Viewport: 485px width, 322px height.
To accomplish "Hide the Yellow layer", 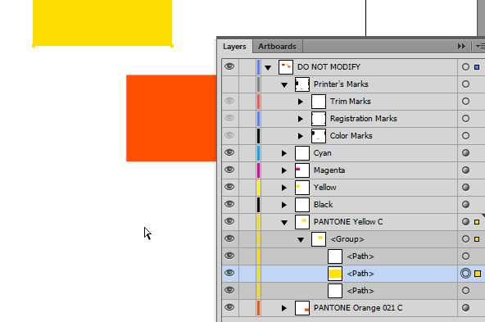I will pyautogui.click(x=229, y=187).
